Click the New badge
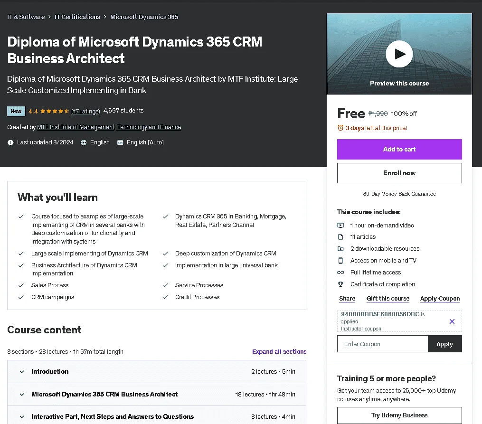 pyautogui.click(x=16, y=111)
